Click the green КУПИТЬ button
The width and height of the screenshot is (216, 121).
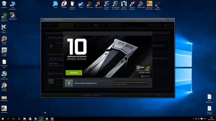pyautogui.click(x=74, y=73)
